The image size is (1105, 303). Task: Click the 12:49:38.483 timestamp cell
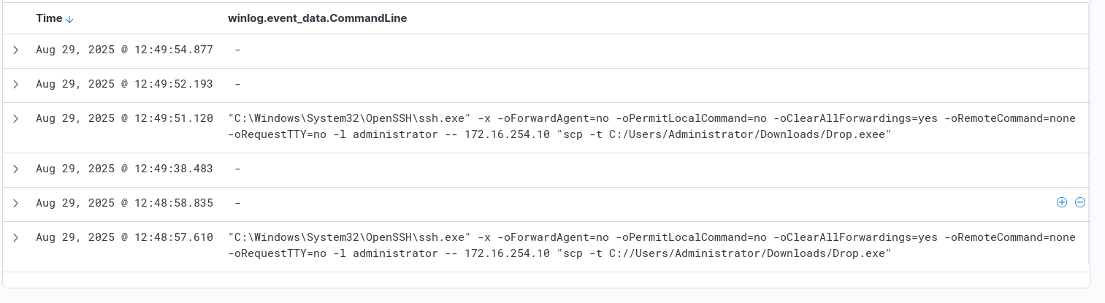click(124, 169)
